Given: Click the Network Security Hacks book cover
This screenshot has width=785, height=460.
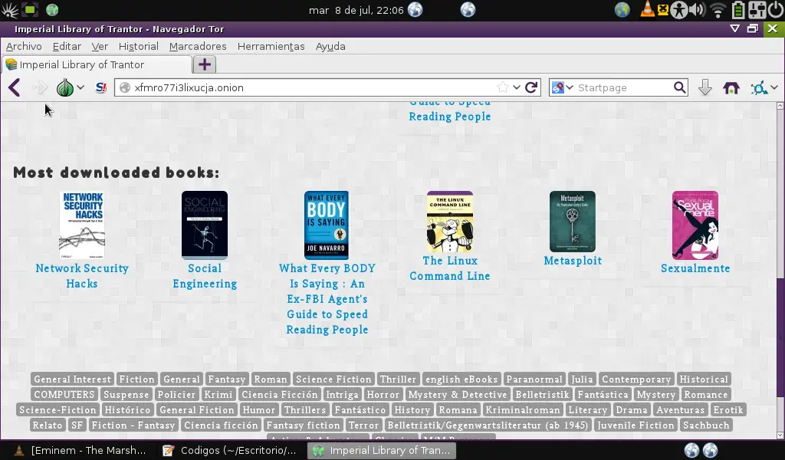Looking at the screenshot, I should point(82,225).
